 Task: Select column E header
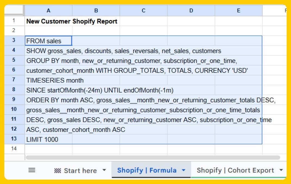(239, 11)
